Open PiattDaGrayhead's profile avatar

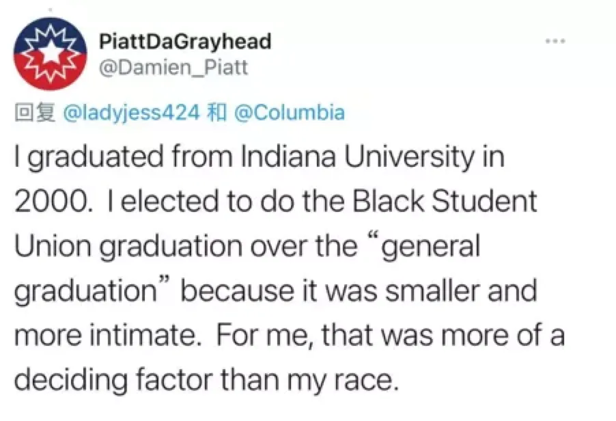[50, 53]
